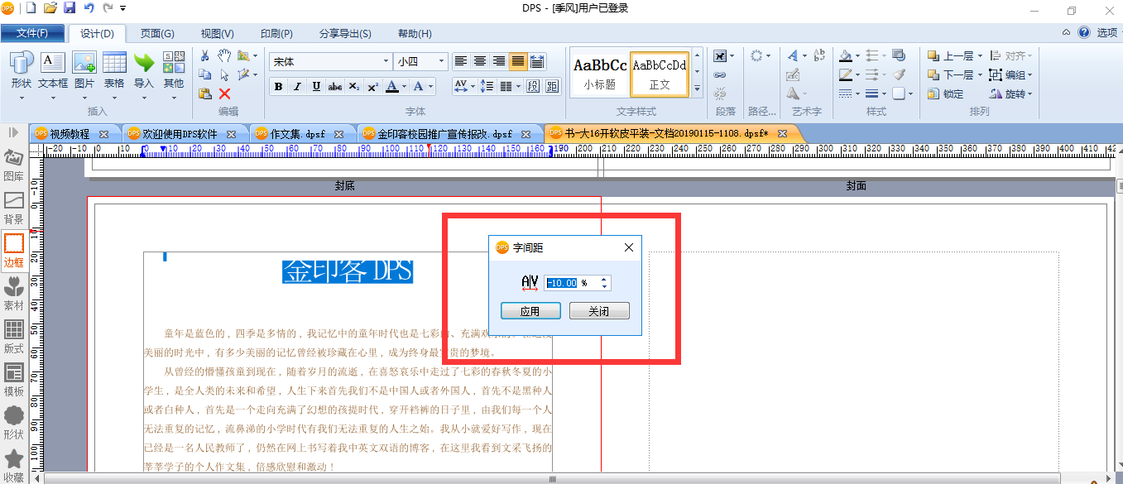This screenshot has height=484, width=1123.
Task: Align text left
Action: point(461,61)
